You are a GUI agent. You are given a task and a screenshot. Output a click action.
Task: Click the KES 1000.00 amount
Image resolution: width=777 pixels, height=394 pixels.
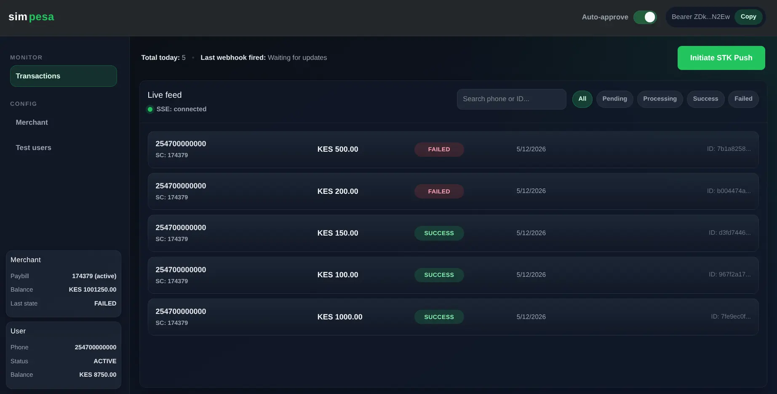coord(340,317)
